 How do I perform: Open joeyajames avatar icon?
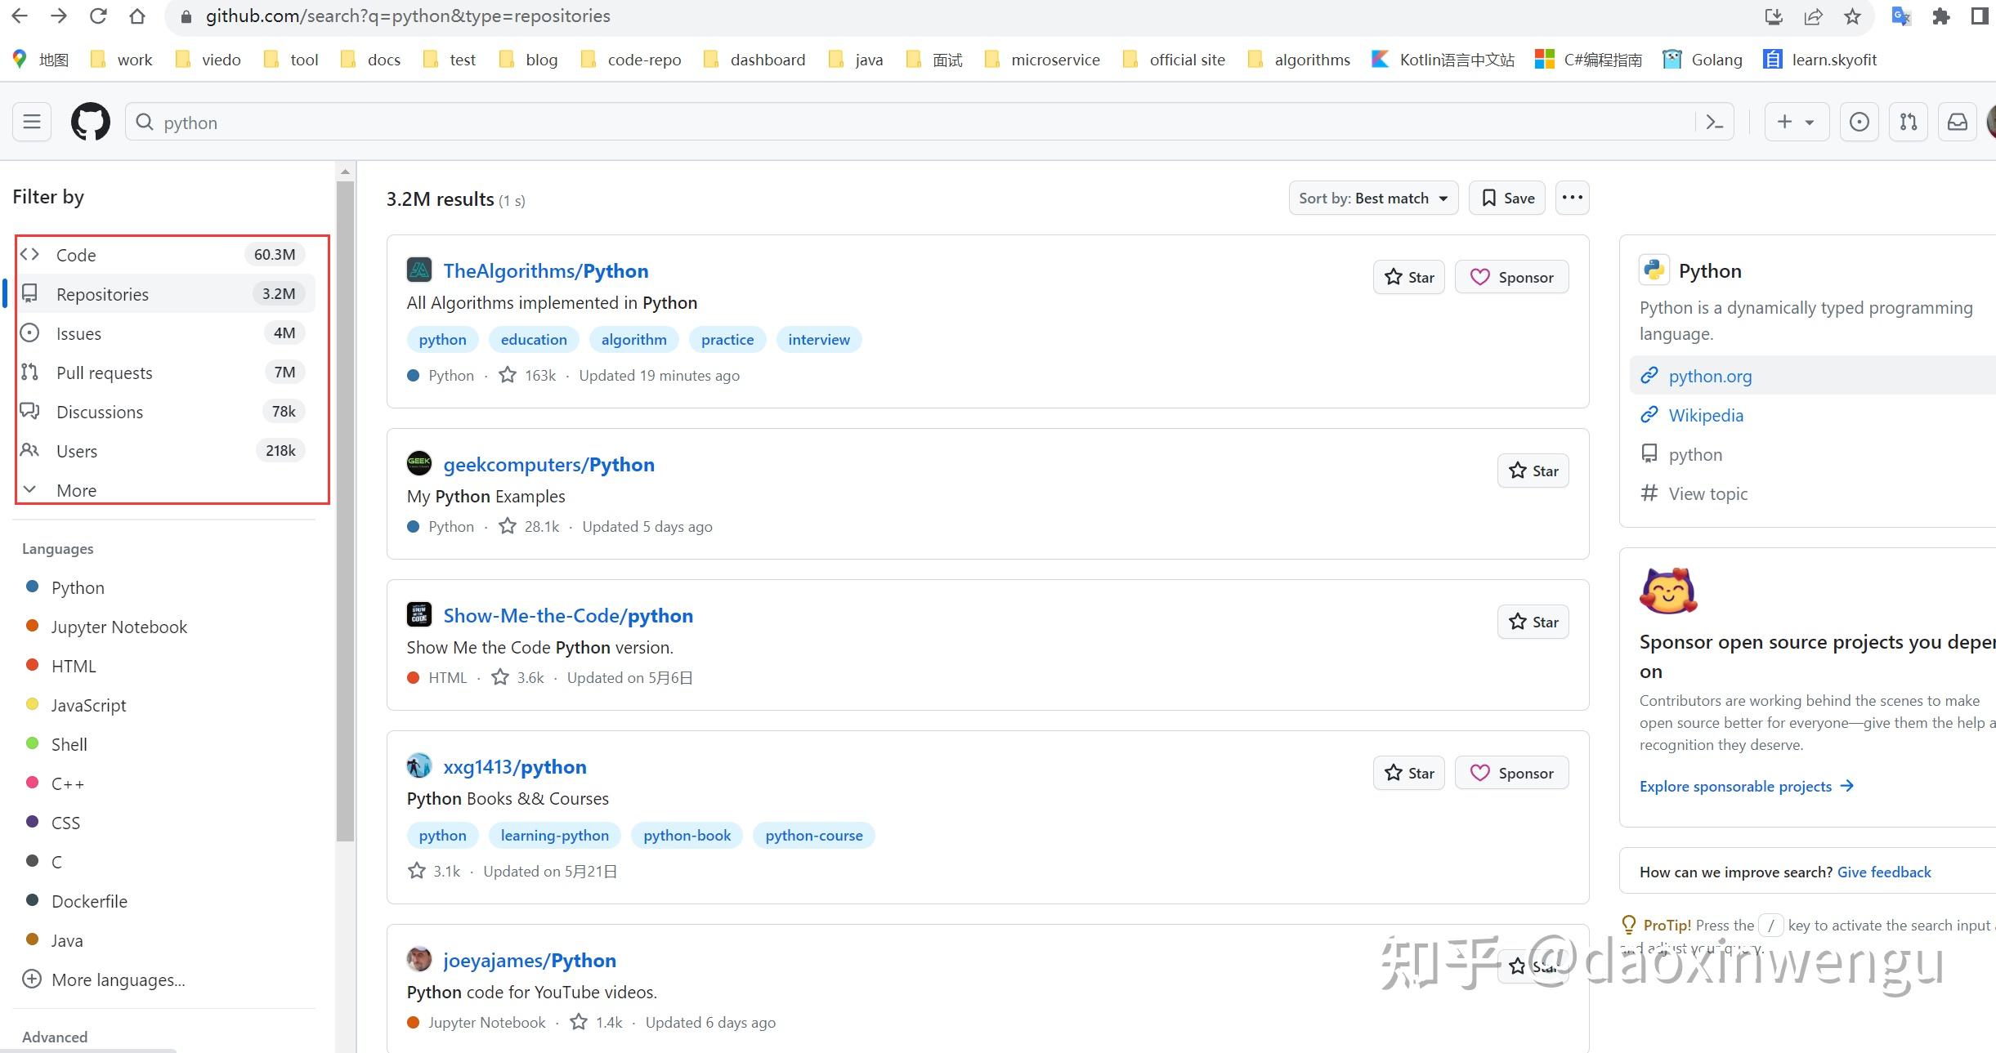click(419, 959)
